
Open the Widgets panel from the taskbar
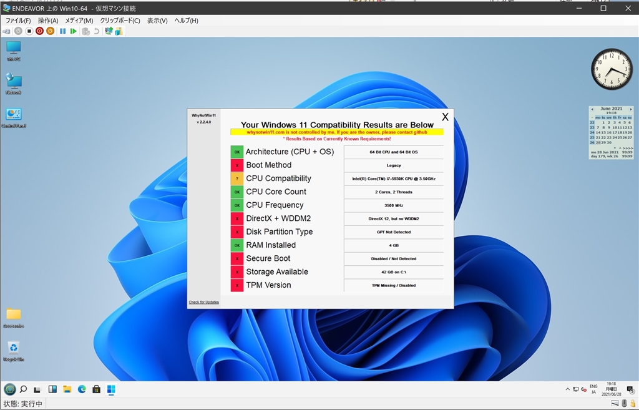(52, 389)
